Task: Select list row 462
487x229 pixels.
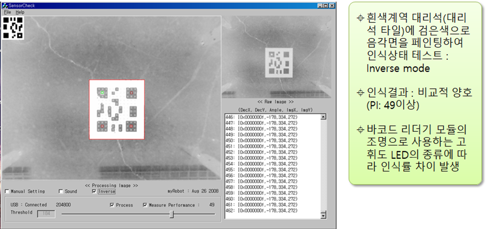Action: coord(261,211)
